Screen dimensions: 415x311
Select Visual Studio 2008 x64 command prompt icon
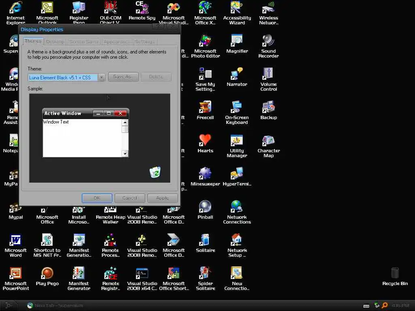click(142, 279)
